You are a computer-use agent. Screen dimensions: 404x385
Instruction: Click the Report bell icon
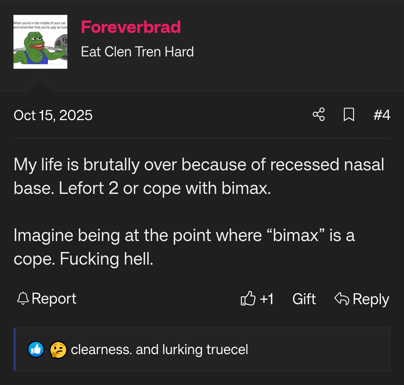click(23, 298)
